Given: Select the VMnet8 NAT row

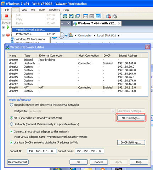Looking at the screenshot, I should click(x=74, y=87).
